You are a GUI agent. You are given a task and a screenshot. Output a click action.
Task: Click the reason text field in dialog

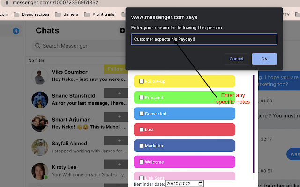[x=204, y=39]
